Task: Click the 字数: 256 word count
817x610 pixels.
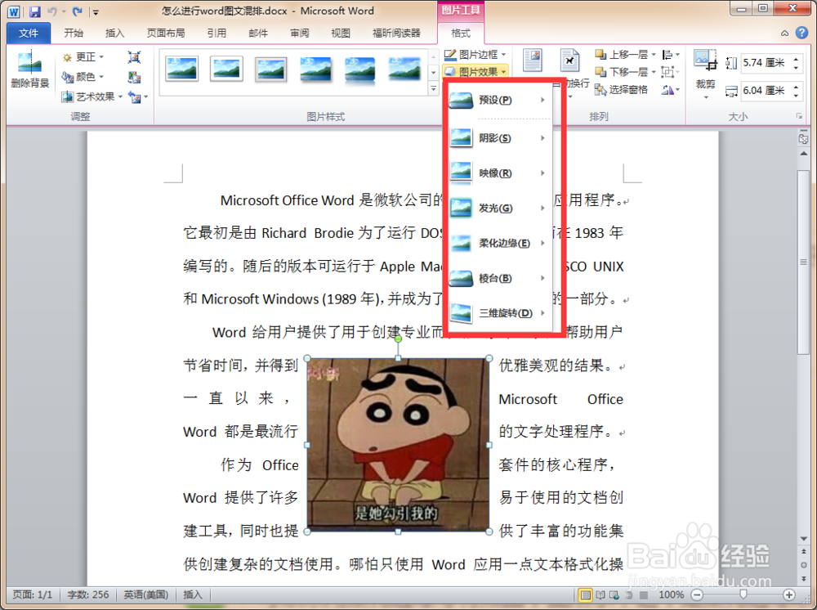Action: (88, 594)
